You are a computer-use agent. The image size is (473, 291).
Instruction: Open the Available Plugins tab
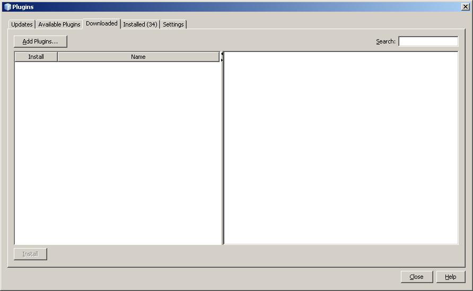(59, 24)
